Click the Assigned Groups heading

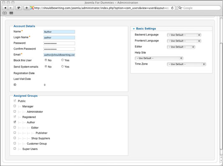[25, 96]
